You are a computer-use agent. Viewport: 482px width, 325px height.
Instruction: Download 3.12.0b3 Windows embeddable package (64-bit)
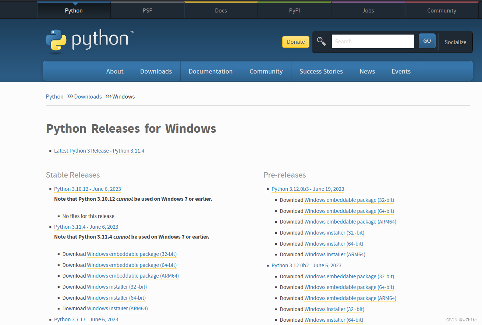click(349, 211)
